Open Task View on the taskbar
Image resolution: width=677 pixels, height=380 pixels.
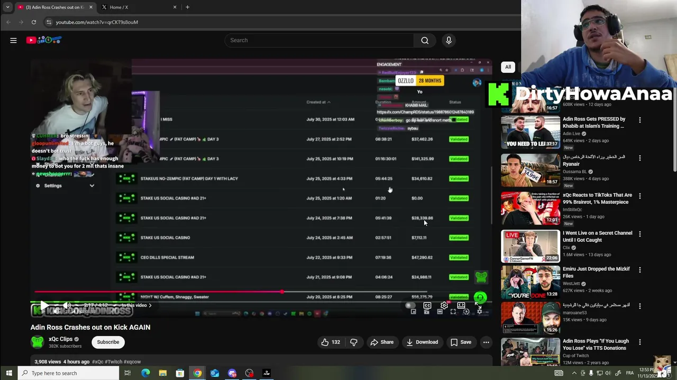(x=127, y=373)
